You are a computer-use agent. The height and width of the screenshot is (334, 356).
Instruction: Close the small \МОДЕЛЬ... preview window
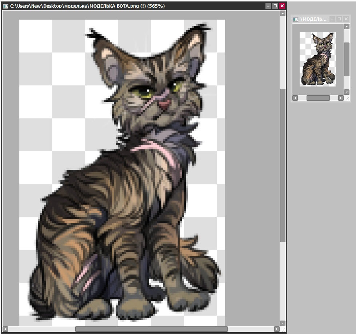click(346, 19)
